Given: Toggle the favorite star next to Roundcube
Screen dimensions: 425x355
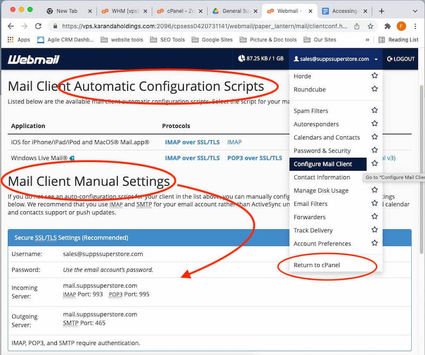Looking at the screenshot, I should (375, 89).
